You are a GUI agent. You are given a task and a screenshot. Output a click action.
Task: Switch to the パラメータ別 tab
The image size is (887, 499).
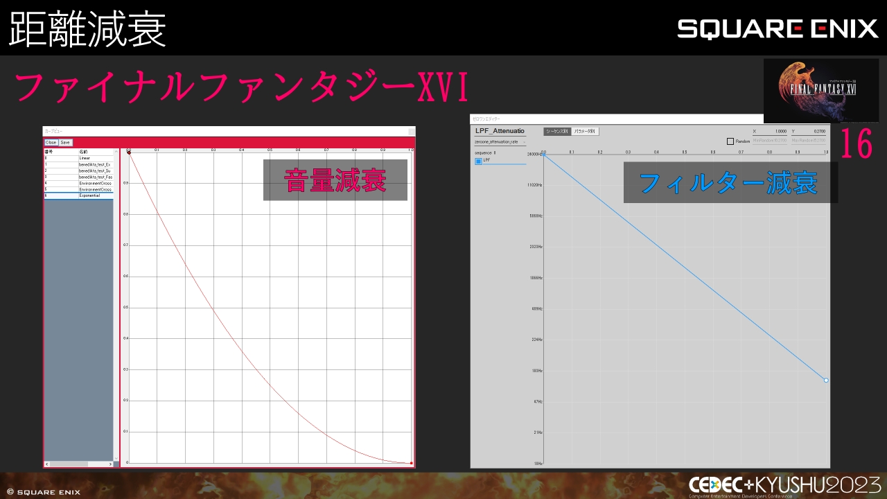(585, 131)
